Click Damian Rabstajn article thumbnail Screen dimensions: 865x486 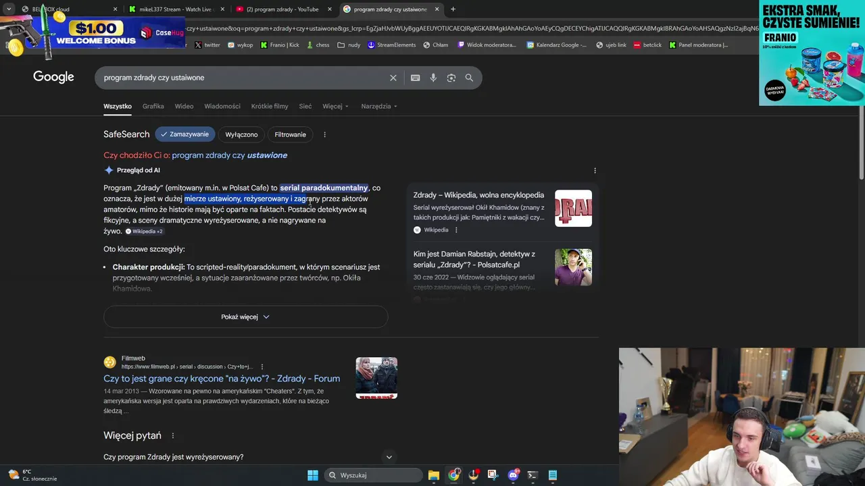click(573, 267)
